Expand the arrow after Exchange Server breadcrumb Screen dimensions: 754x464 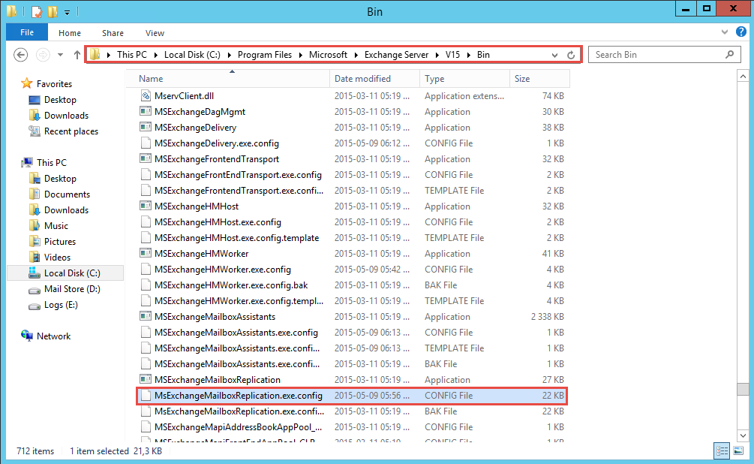pyautogui.click(x=437, y=55)
